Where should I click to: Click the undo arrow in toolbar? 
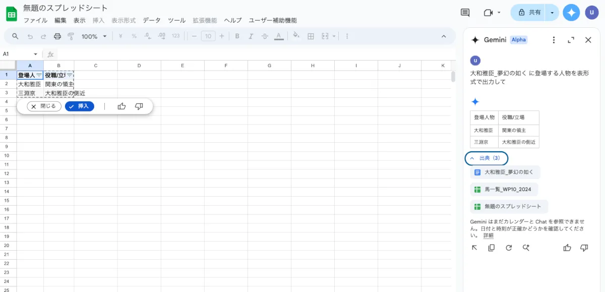coord(30,36)
